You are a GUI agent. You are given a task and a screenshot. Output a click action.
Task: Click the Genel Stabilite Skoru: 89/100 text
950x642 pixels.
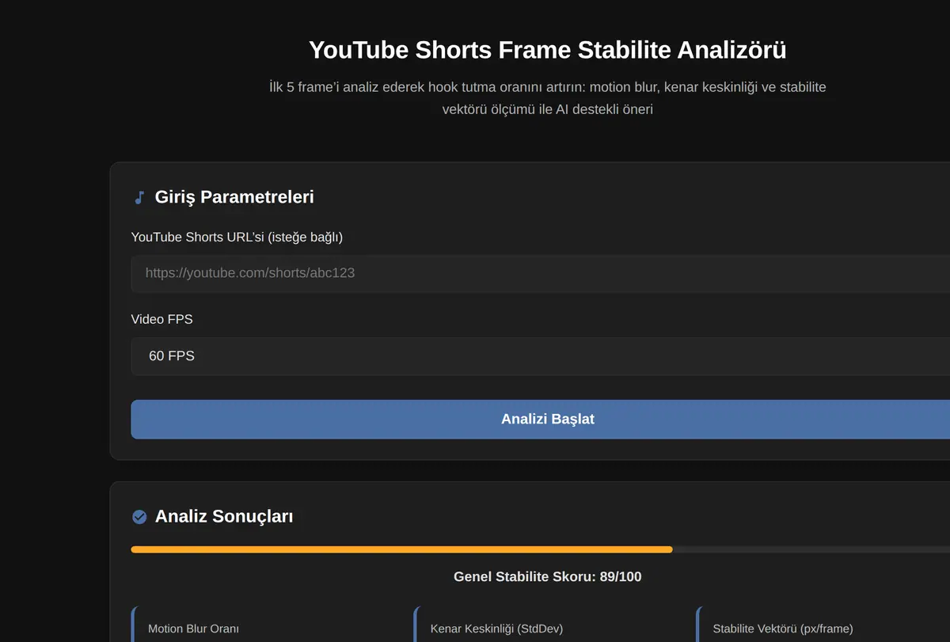[548, 577]
